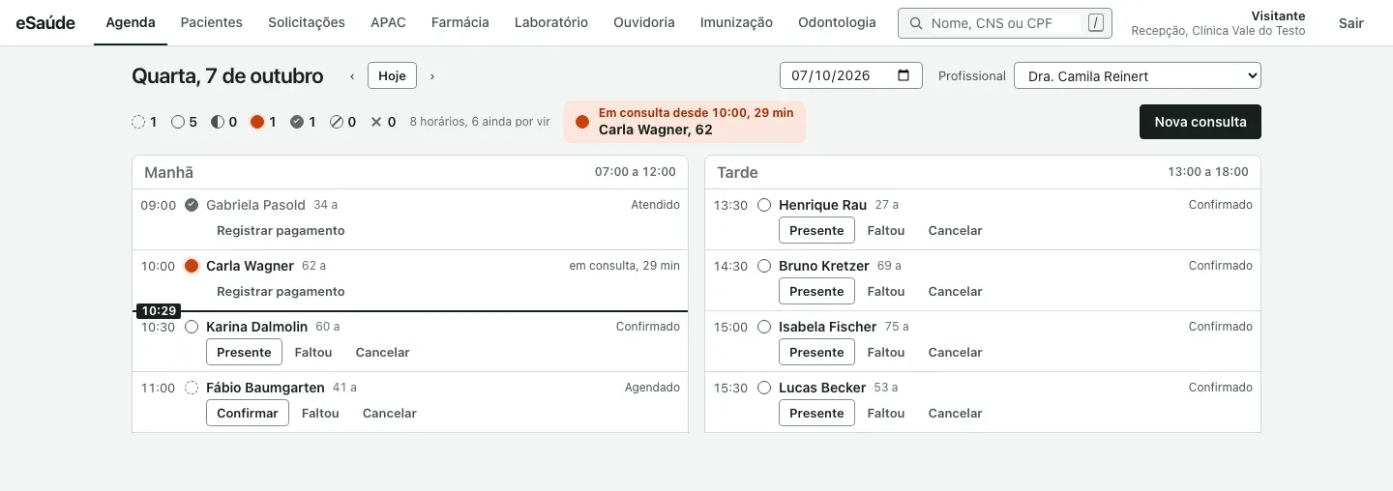Click Gabriela Pasold's attended checkmark icon

(192, 205)
